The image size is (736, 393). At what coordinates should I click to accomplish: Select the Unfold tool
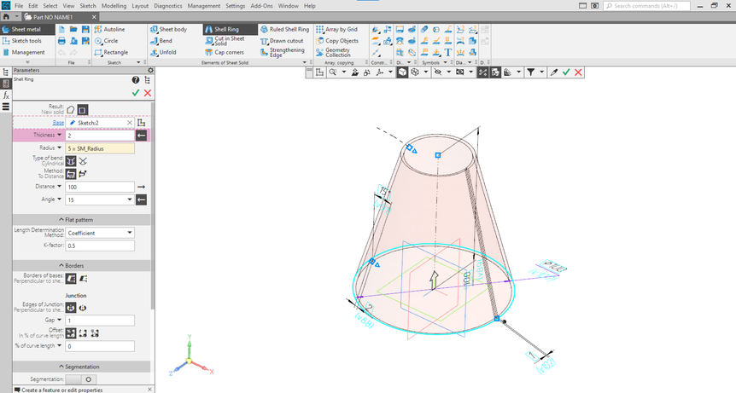tap(163, 53)
